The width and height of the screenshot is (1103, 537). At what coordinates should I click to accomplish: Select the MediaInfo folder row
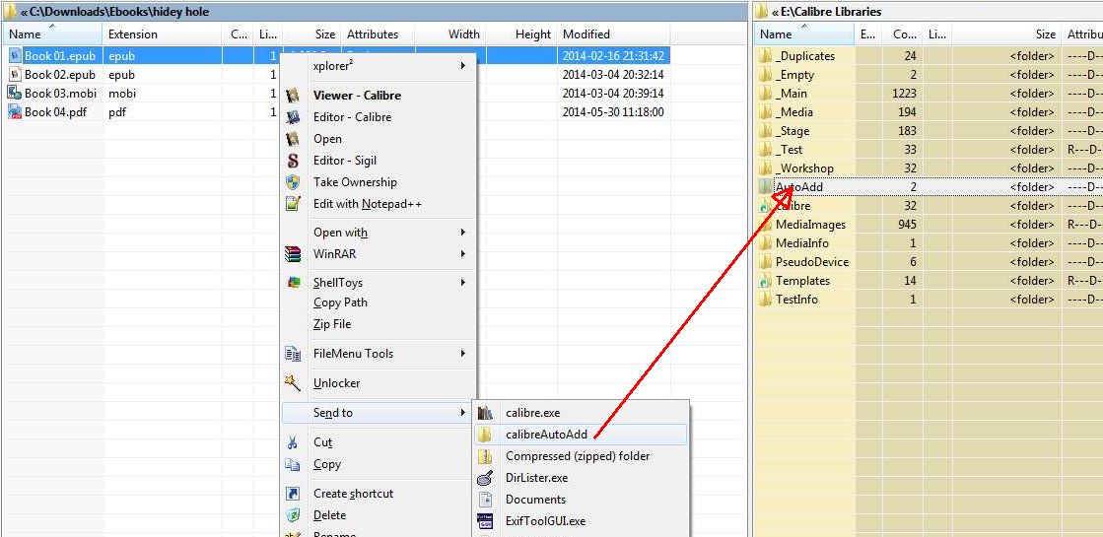(929, 243)
